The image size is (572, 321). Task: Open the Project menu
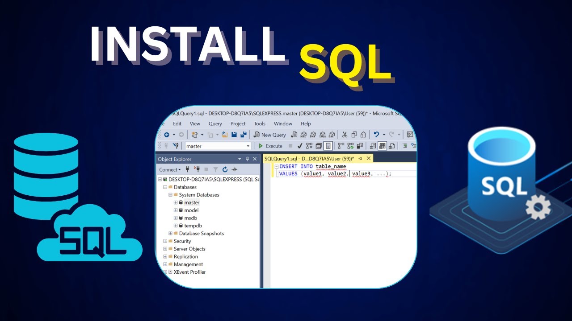[x=238, y=123]
